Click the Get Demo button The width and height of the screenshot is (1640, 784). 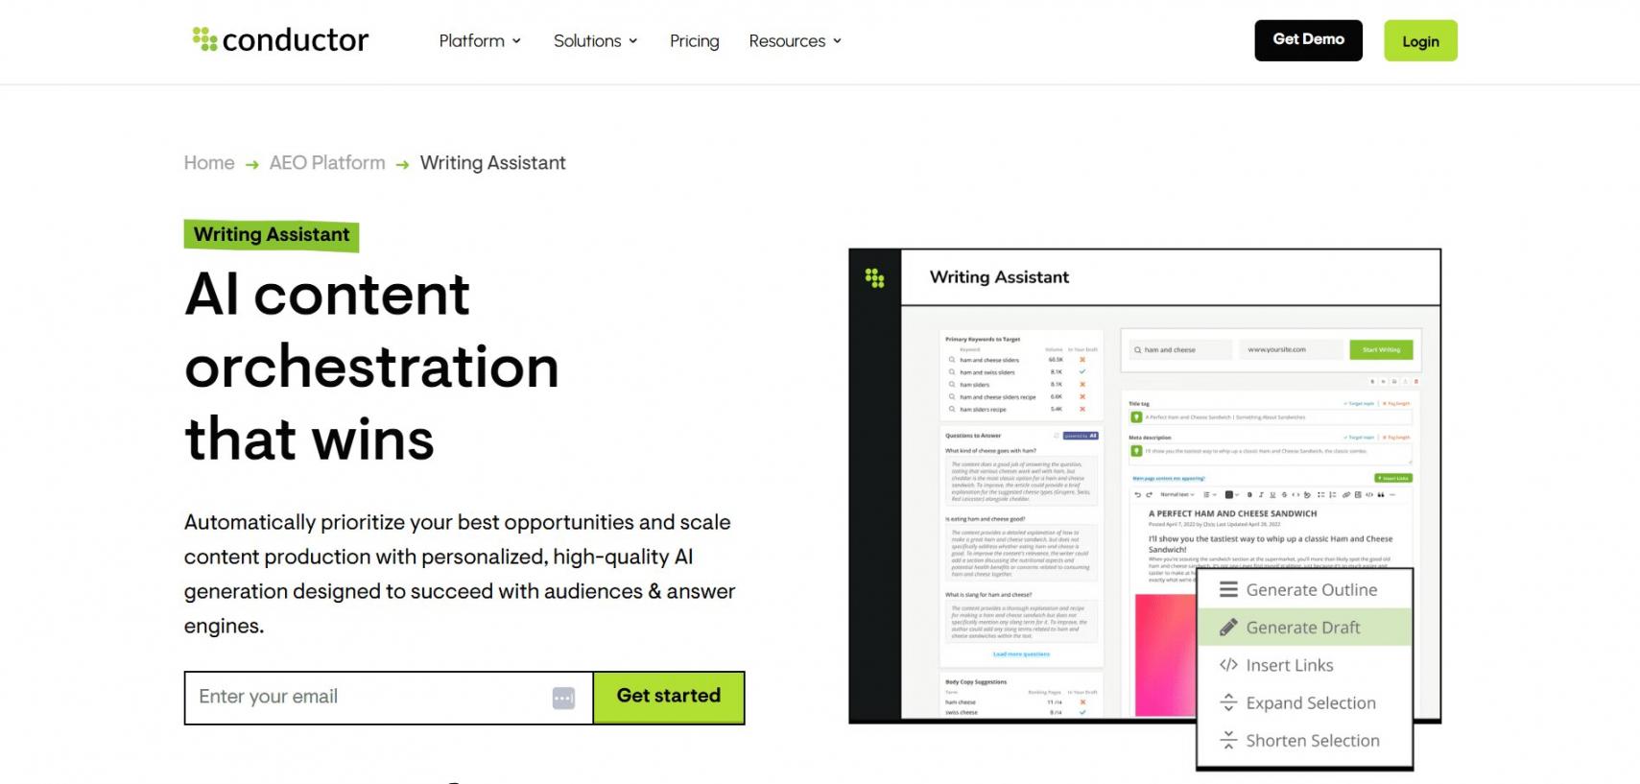[1308, 40]
